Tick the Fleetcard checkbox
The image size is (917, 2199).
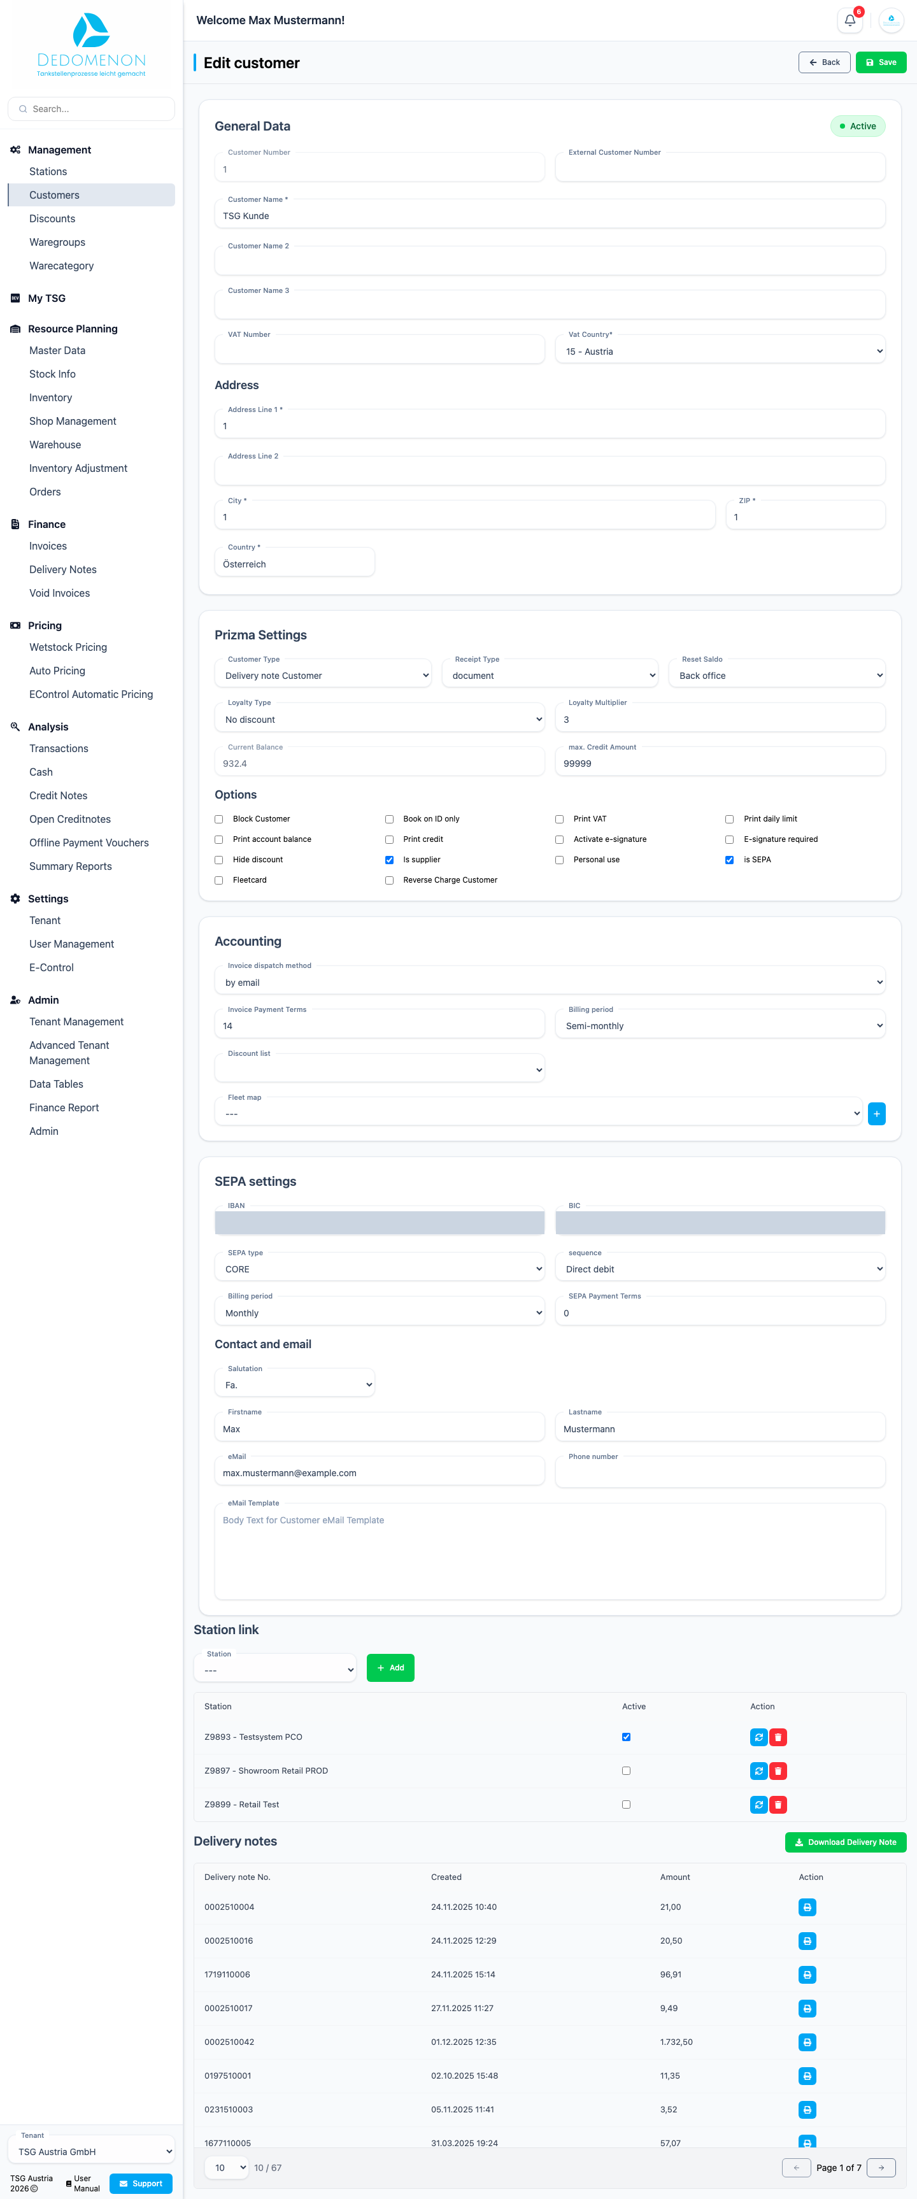tap(218, 880)
